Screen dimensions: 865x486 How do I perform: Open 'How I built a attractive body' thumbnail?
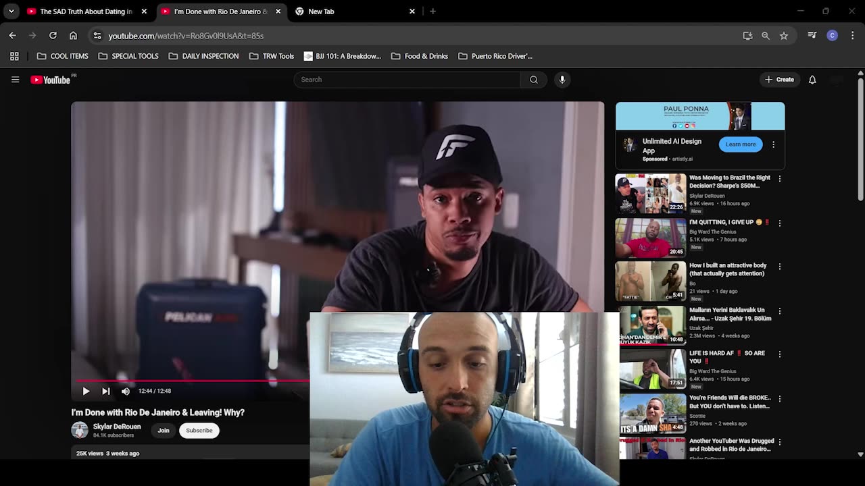[x=651, y=281]
